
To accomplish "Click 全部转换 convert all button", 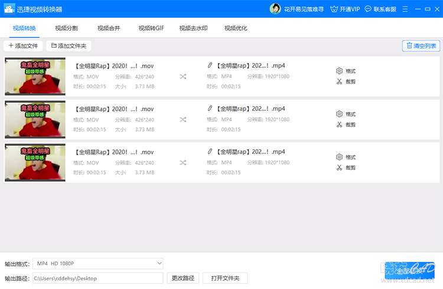I will [410, 271].
